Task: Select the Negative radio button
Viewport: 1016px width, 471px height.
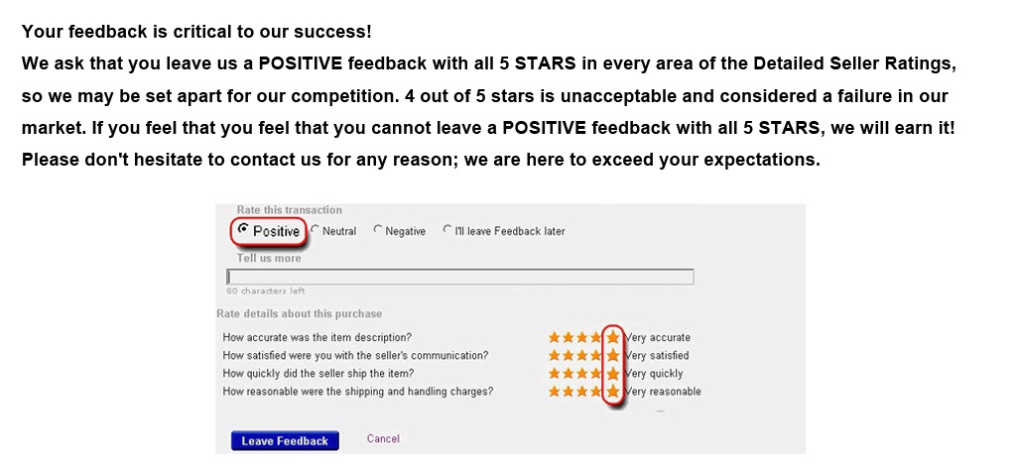Action: click(378, 230)
